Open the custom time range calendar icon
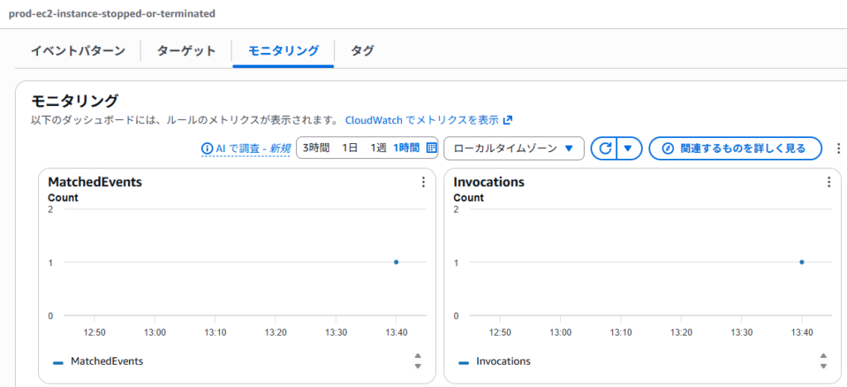 click(431, 148)
